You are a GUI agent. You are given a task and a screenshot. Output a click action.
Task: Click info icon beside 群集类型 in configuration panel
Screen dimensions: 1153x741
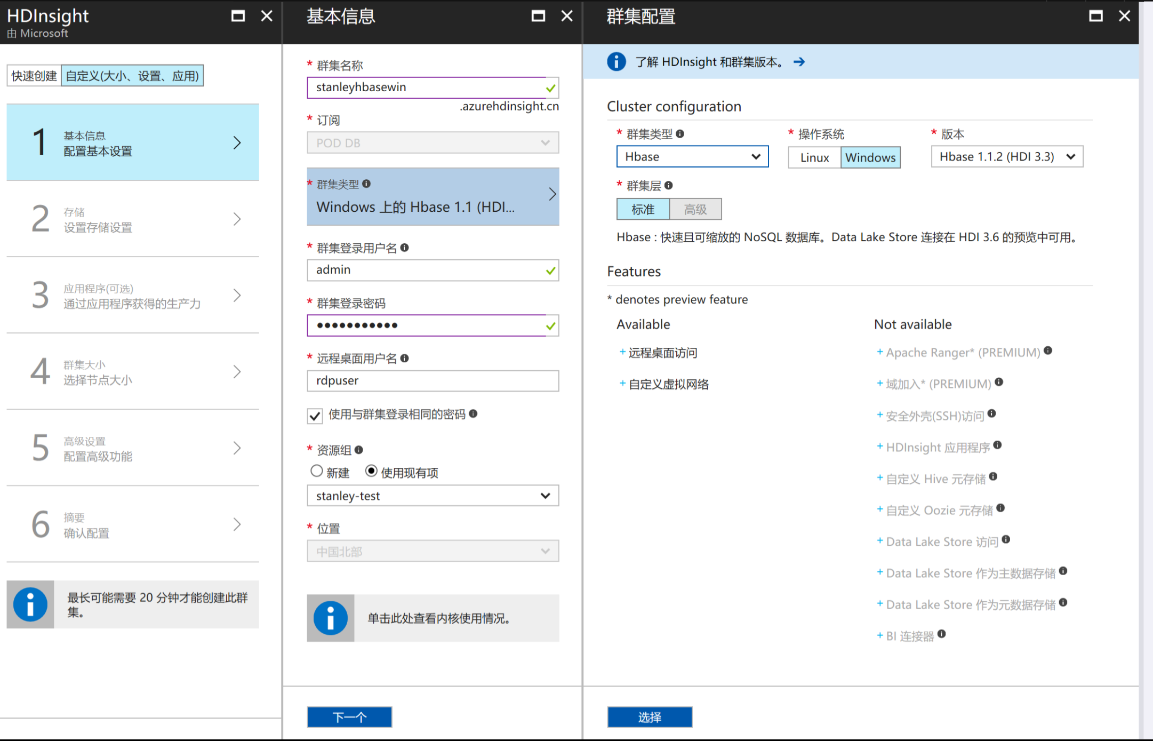(680, 134)
